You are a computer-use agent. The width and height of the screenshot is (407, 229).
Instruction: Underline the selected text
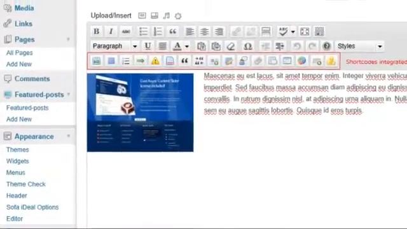148,46
